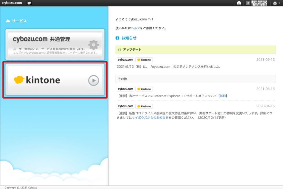Click the blue info icon beside お知らせ
This screenshot has height=189, width=283.
coord(117,38)
